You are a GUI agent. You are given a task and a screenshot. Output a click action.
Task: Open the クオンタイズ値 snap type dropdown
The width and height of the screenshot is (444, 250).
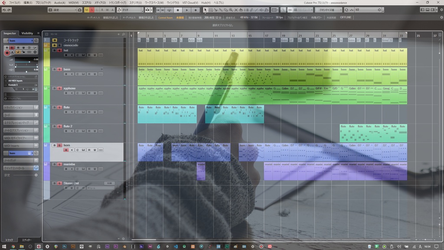tap(328, 10)
